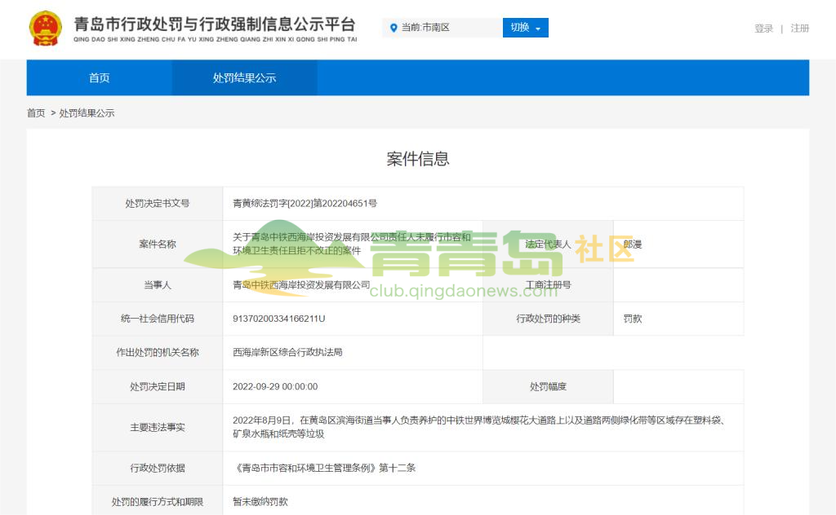Click the legal basis 《青岛市市容和环境卫生管理条例》第十二条
This screenshot has height=515, width=836.
click(324, 469)
